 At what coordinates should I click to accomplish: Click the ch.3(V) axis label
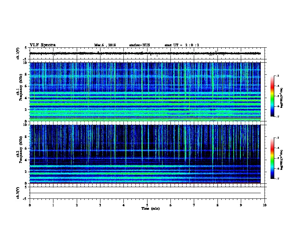[18, 193]
